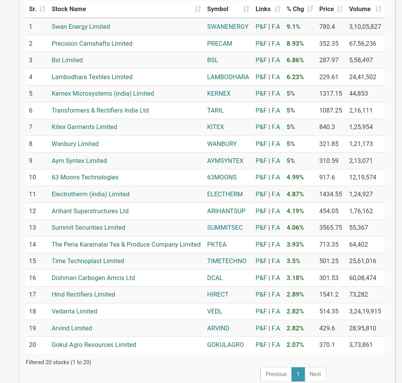The height and width of the screenshot is (383, 402).
Task: Open F.A analysis for Vedanta Limited
Action: tap(276, 311)
